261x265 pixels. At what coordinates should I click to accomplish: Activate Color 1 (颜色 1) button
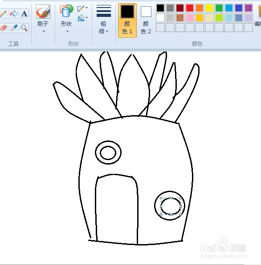pyautogui.click(x=127, y=20)
